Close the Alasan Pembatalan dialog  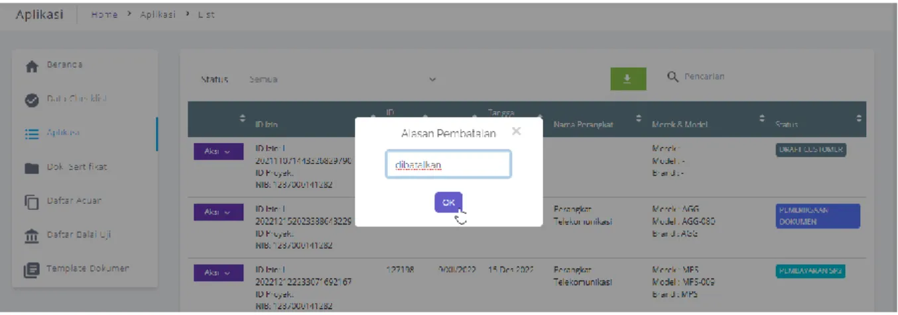coord(516,131)
